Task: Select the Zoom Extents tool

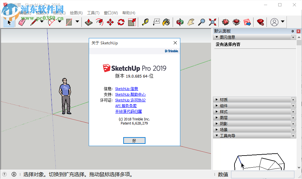Action: click(212, 22)
